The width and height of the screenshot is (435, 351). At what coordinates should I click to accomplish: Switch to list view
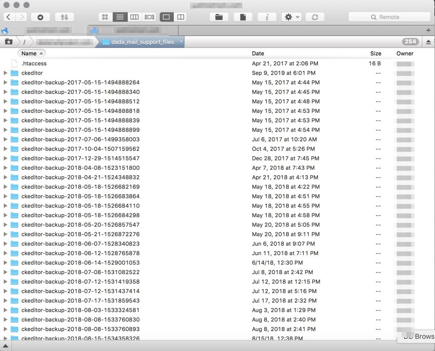click(120, 17)
